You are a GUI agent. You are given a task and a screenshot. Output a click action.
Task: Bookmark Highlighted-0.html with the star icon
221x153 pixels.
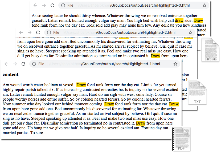pyautogui.click(x=204, y=5)
